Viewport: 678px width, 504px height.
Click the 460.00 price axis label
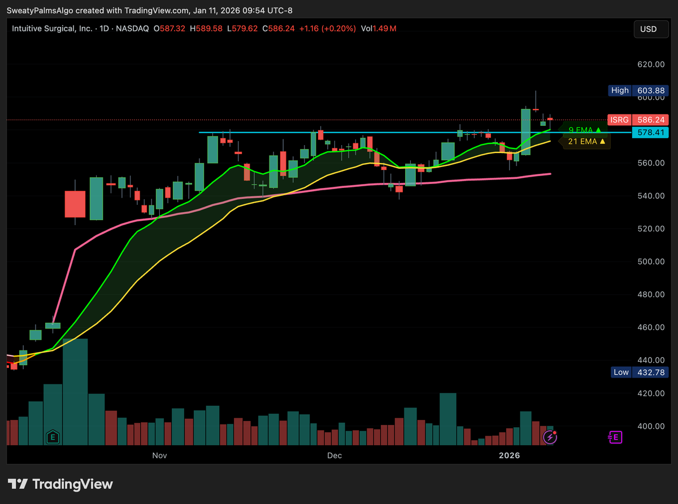click(650, 327)
